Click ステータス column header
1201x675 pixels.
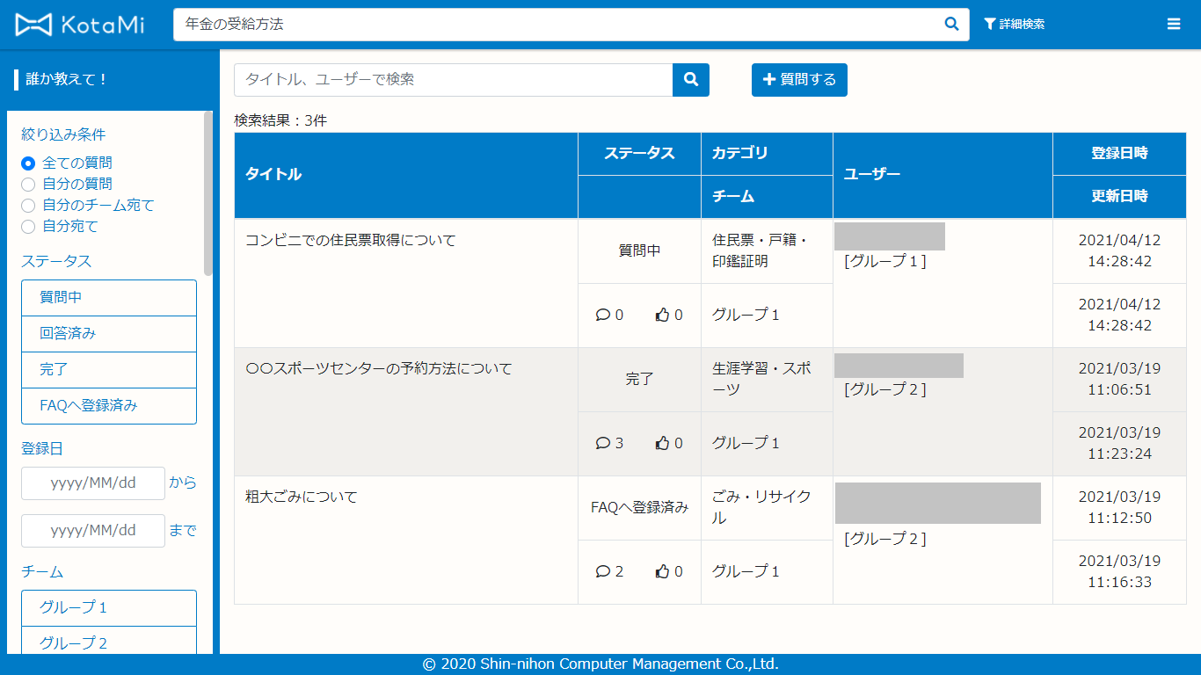click(639, 154)
